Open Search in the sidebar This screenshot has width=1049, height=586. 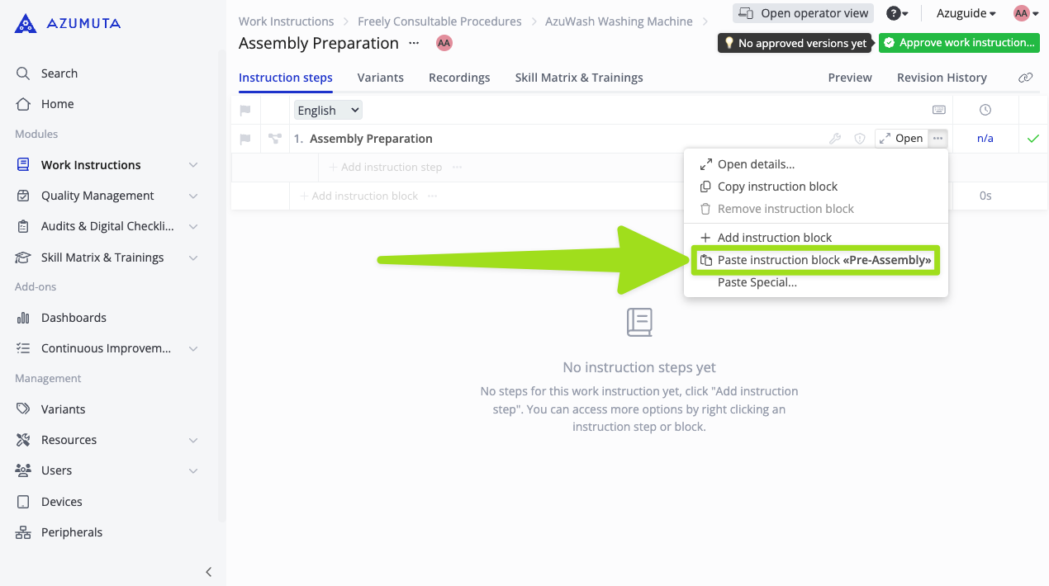(x=59, y=73)
